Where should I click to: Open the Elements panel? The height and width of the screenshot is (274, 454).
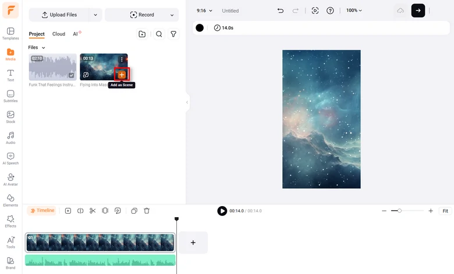pos(10,200)
